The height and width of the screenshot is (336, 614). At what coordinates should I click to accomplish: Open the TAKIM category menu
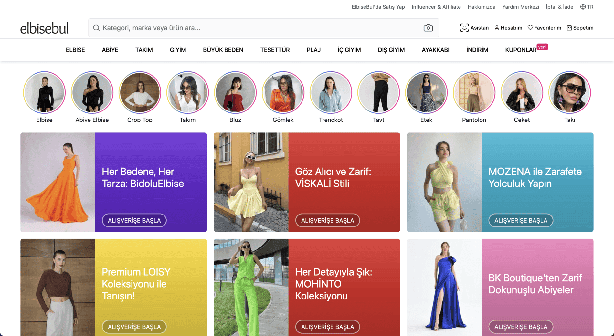click(x=144, y=50)
